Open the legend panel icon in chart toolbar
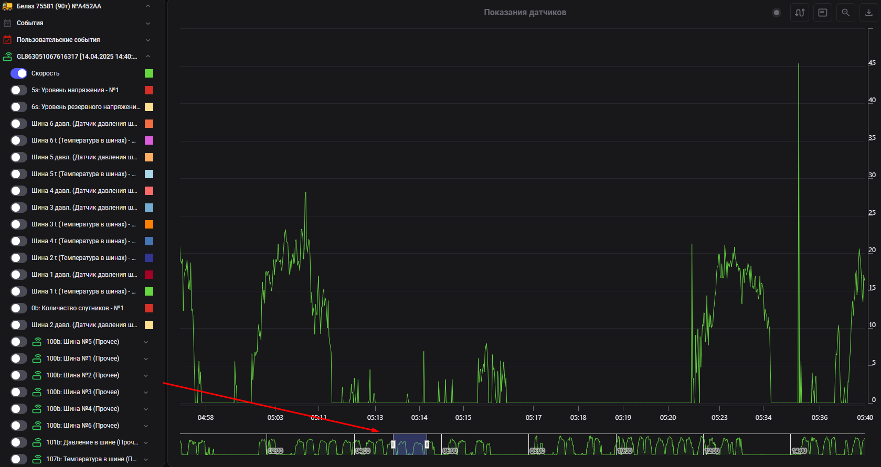This screenshot has width=881, height=467. tap(823, 13)
